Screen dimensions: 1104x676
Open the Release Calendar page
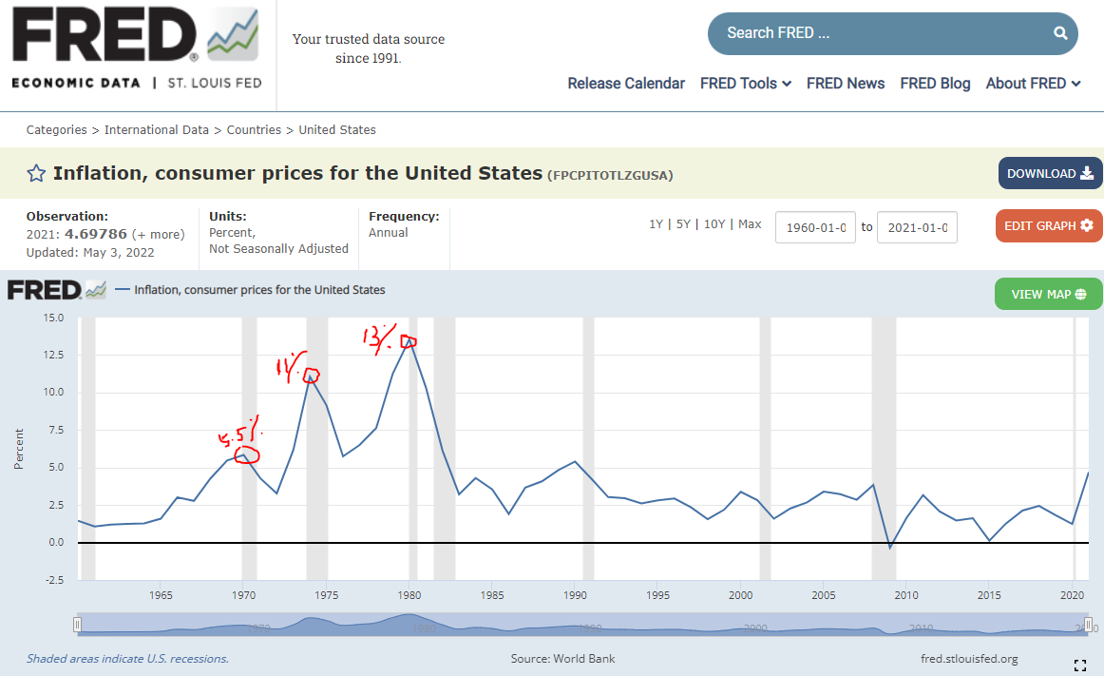tap(626, 84)
